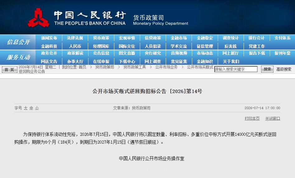Go to 货币政策 in top navigation
The image size is (295, 178).
point(101,38)
